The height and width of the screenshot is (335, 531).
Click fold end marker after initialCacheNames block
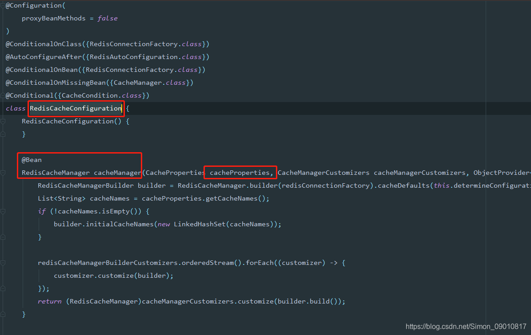click(x=3, y=237)
